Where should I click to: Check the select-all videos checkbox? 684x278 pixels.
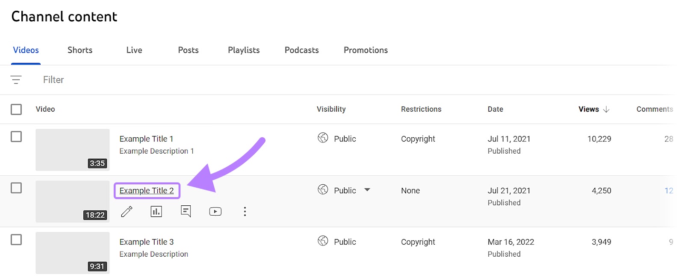16,109
